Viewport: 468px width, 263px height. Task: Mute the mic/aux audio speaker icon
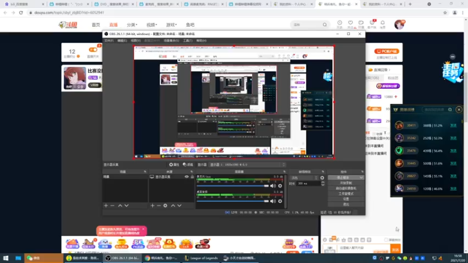pyautogui.click(x=273, y=186)
